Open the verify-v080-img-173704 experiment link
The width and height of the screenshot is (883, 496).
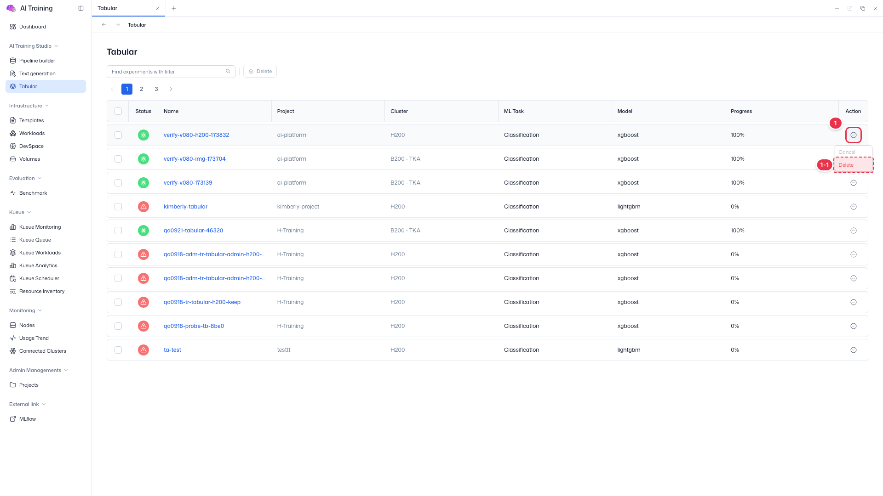195,159
